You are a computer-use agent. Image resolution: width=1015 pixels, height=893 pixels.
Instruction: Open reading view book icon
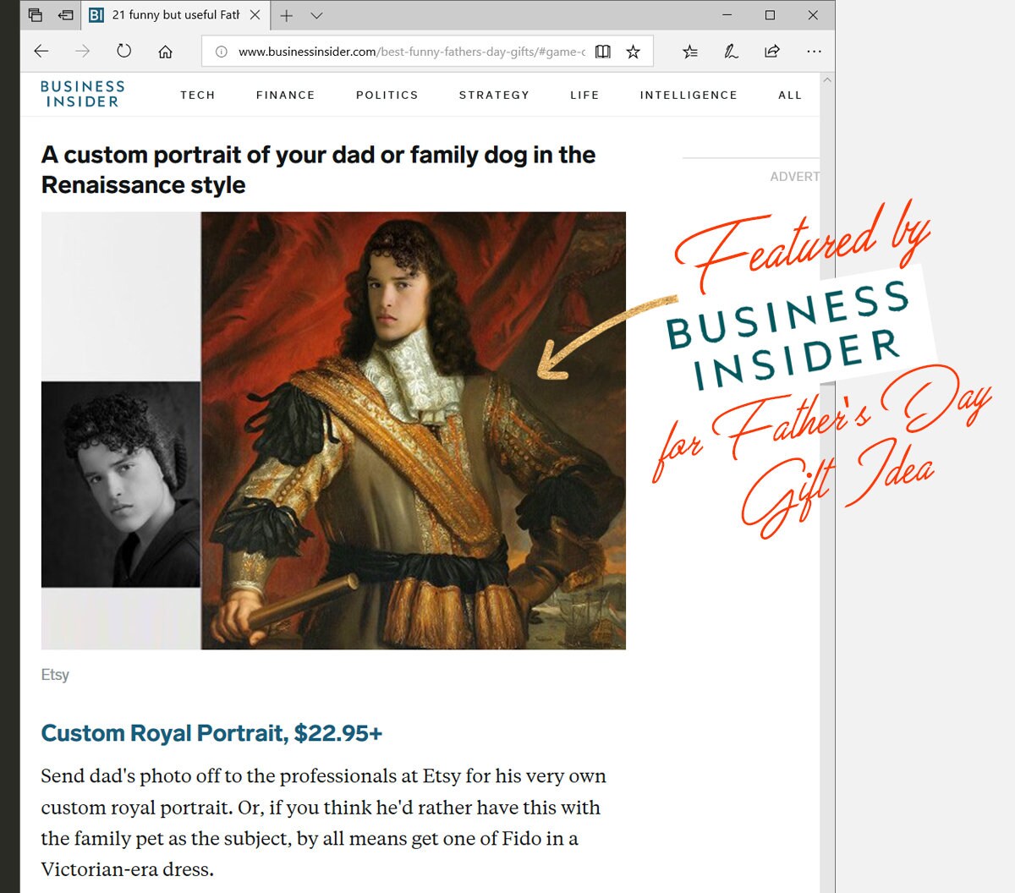click(x=602, y=52)
